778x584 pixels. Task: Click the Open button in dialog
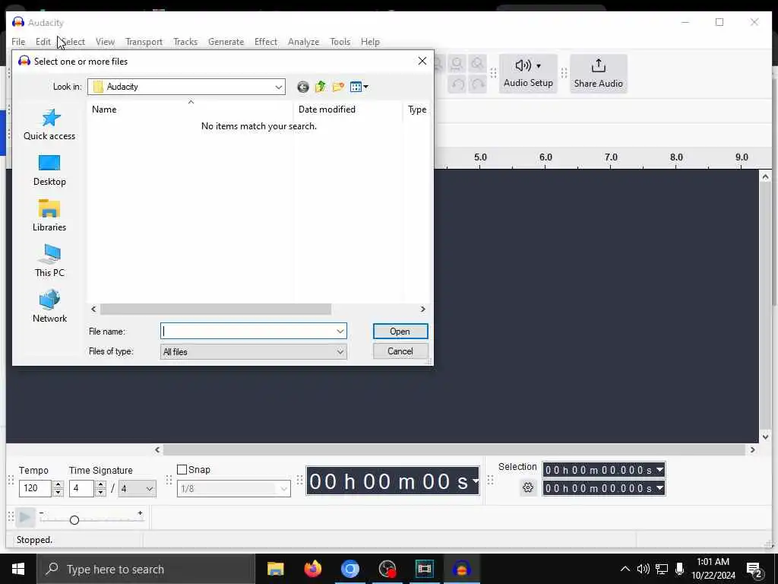(400, 332)
